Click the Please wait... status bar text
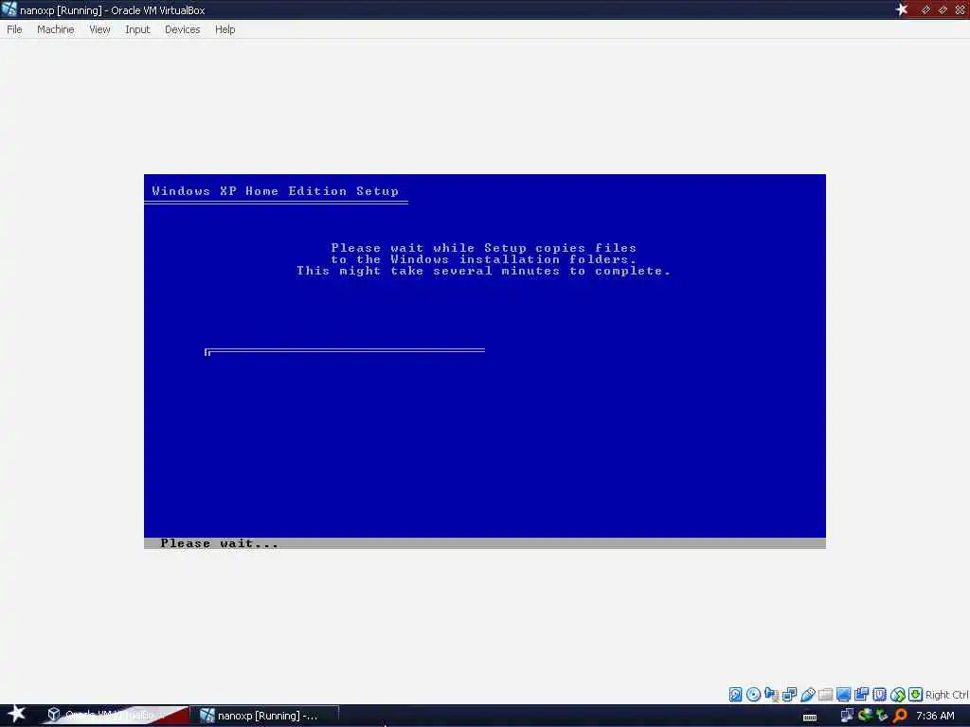Image resolution: width=970 pixels, height=727 pixels. pyautogui.click(x=219, y=543)
